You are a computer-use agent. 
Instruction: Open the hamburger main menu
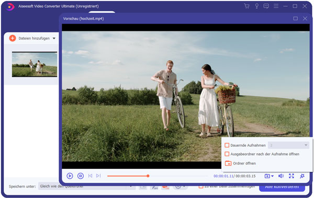(276, 6)
